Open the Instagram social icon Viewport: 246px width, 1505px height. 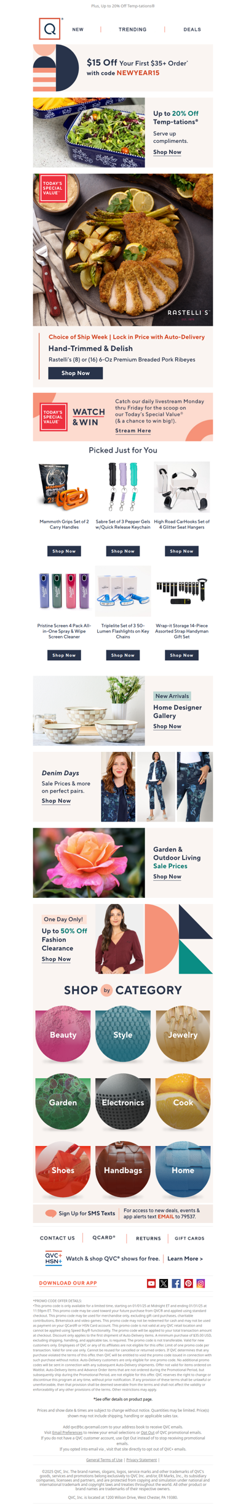point(200,1283)
